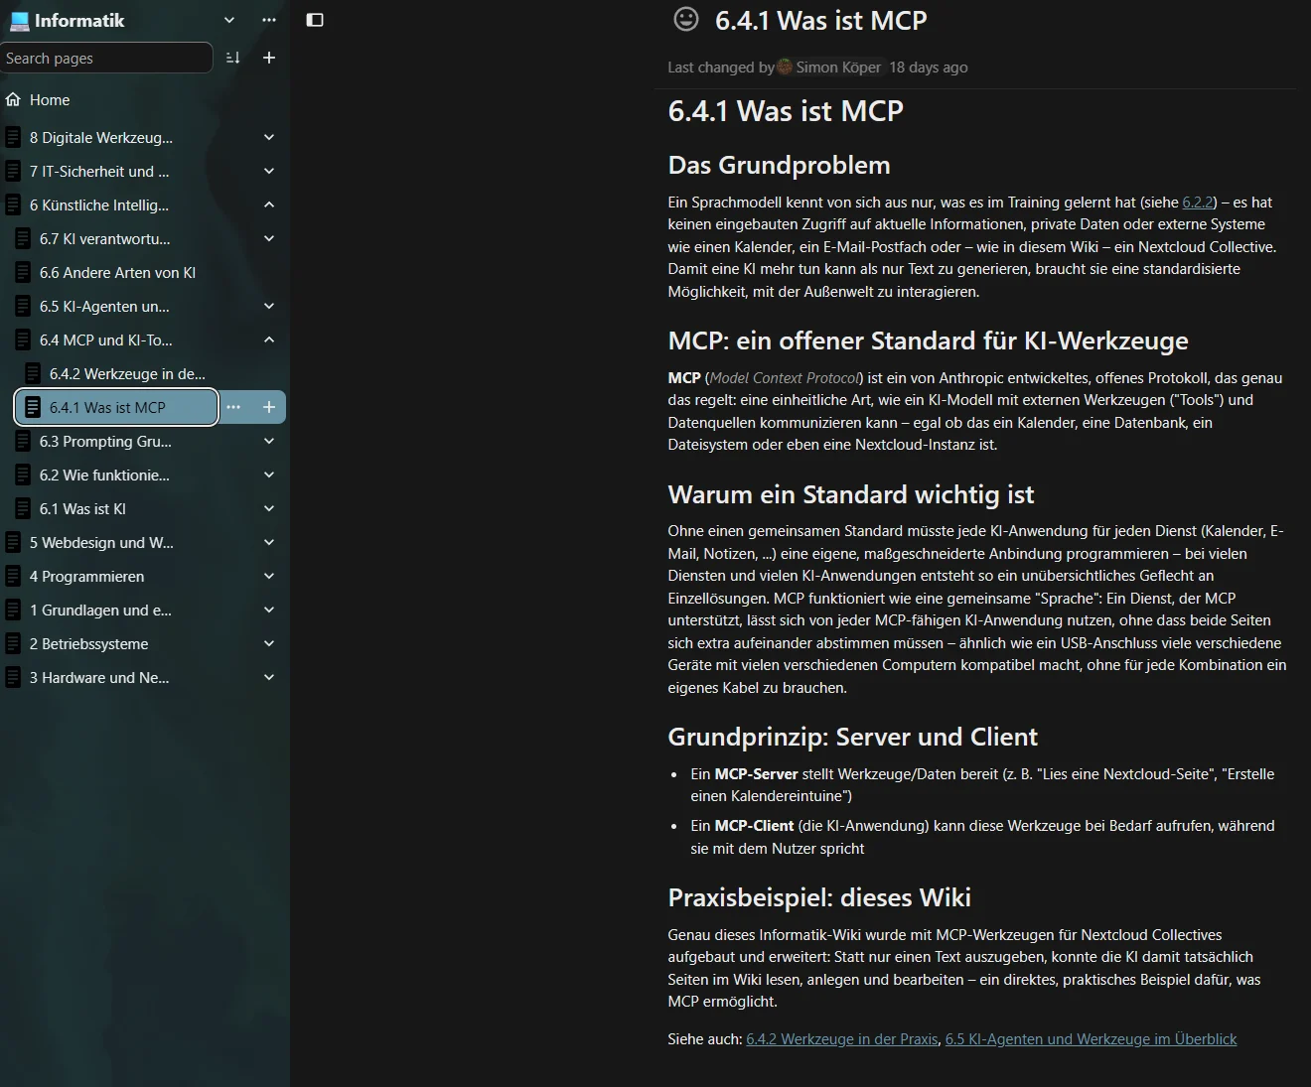Open the 4 Programmieren page
The height and width of the screenshot is (1087, 1311).
tap(86, 577)
